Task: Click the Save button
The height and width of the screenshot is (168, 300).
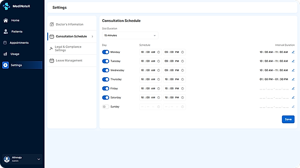Action: (288, 120)
